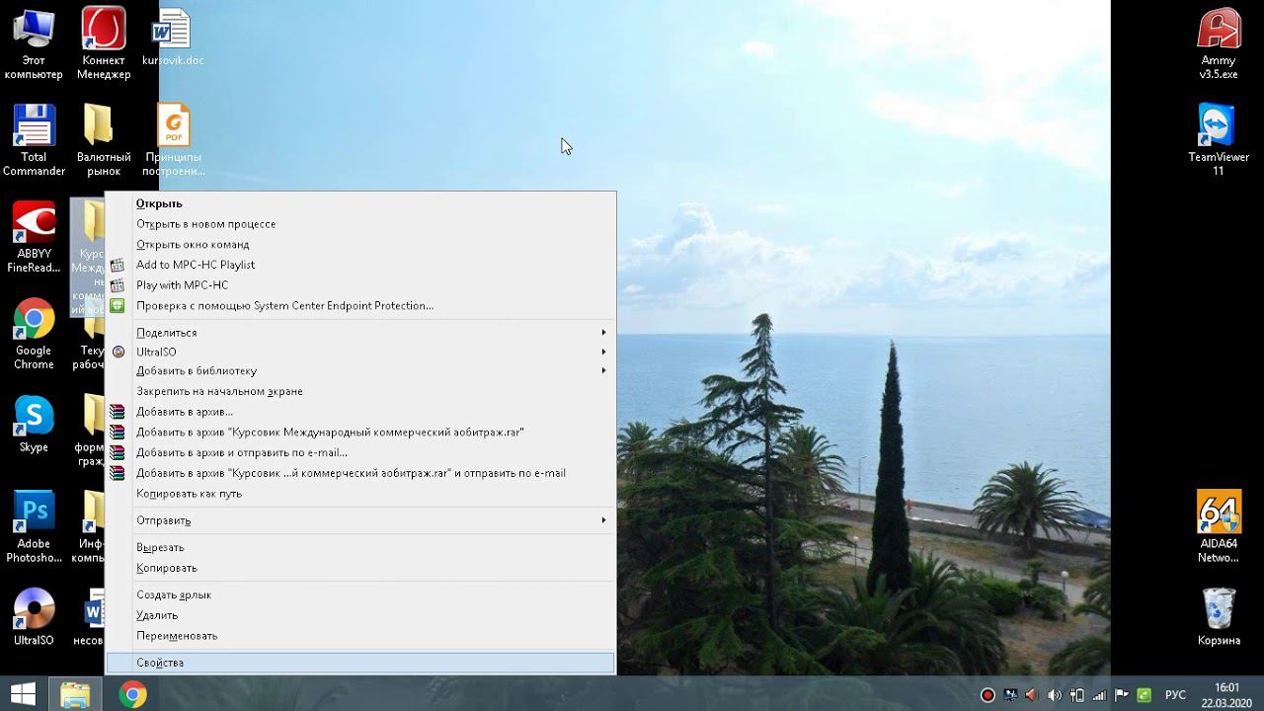Click the taskbar clock showing 16:01
Image resolution: width=1264 pixels, height=711 pixels.
tap(1226, 694)
